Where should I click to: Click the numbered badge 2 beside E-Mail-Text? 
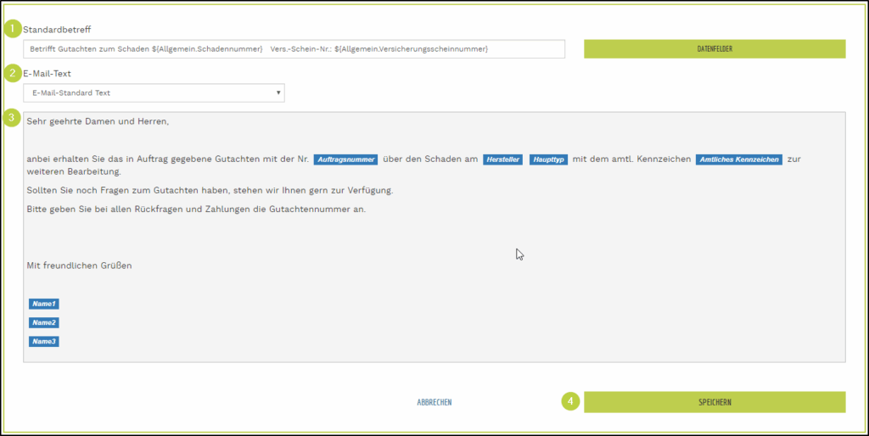pyautogui.click(x=13, y=73)
